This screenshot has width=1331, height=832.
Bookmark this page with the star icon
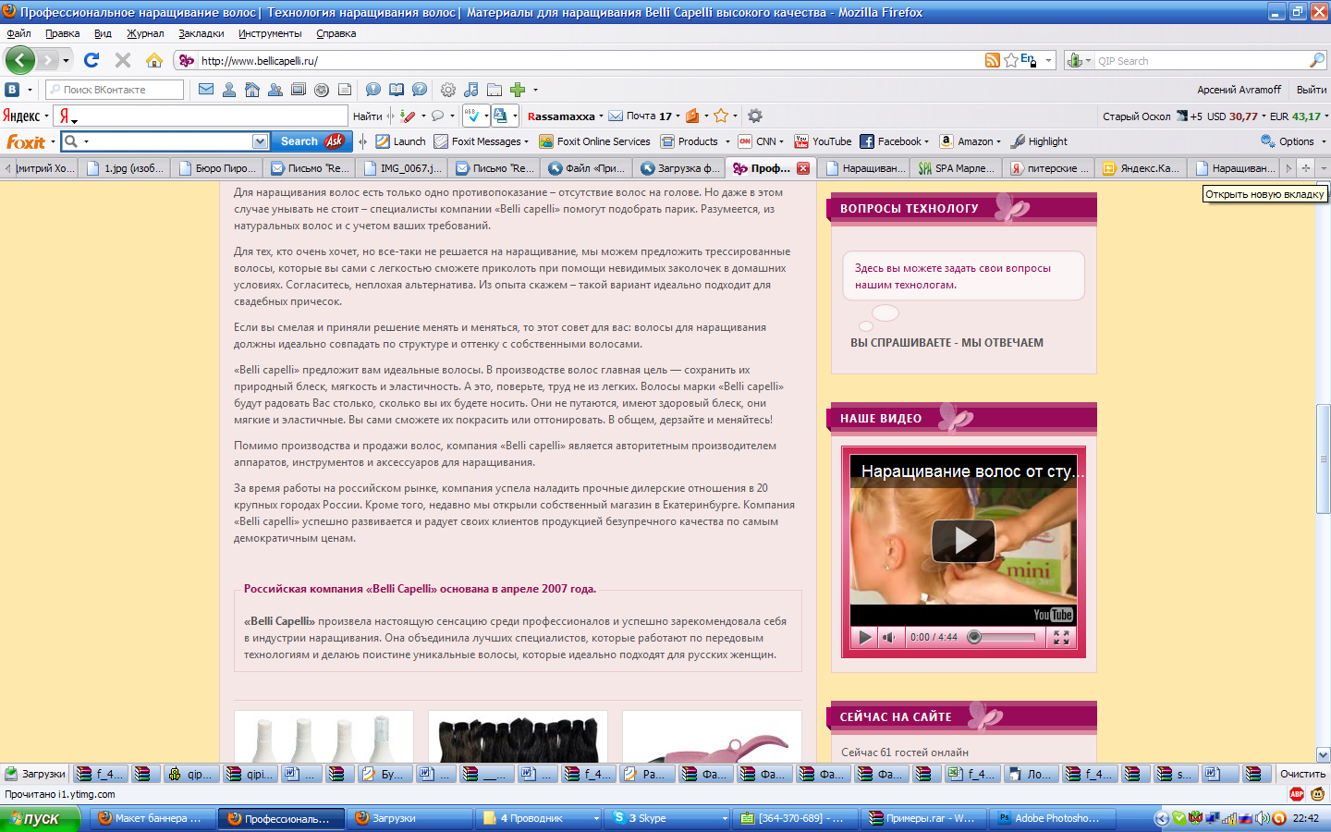click(x=1011, y=60)
